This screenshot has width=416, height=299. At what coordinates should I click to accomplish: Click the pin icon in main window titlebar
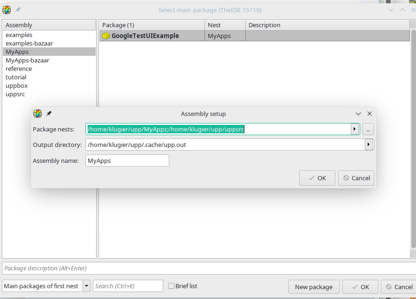pyautogui.click(x=18, y=10)
